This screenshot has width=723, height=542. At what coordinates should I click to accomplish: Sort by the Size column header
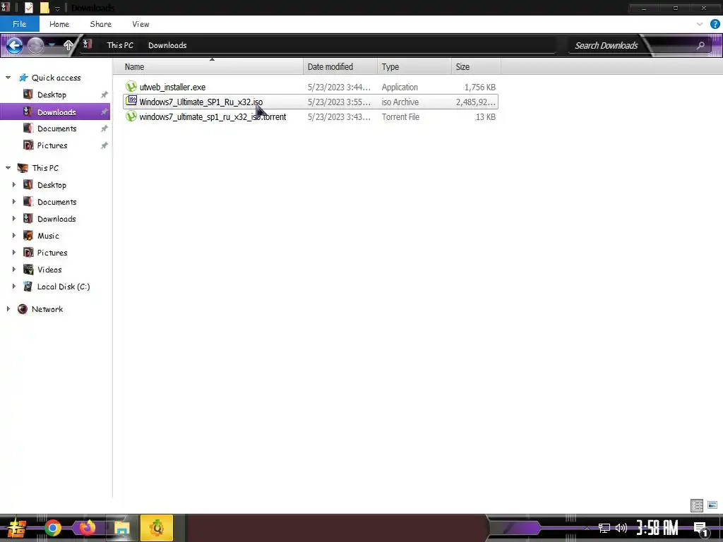[476, 67]
